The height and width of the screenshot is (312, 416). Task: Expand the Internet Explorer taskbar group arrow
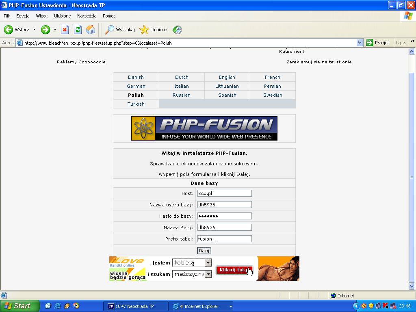[x=231, y=306]
